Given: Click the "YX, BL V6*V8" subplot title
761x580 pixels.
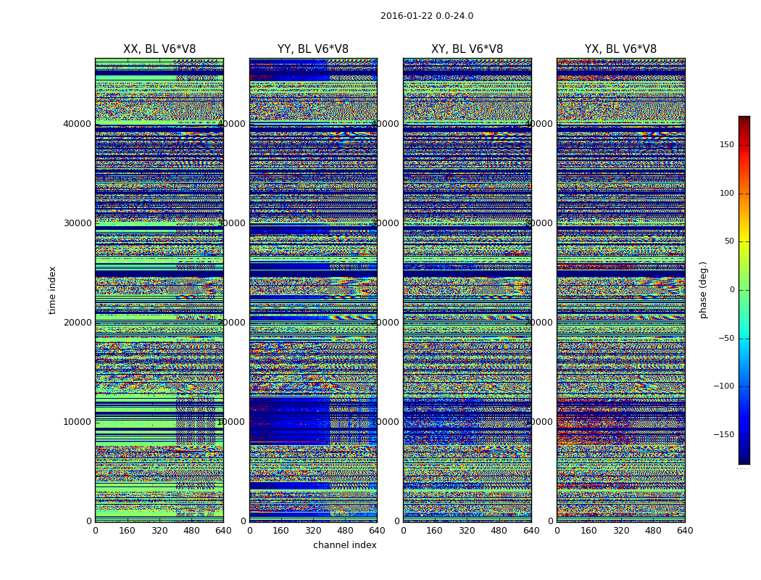Looking at the screenshot, I should (620, 49).
